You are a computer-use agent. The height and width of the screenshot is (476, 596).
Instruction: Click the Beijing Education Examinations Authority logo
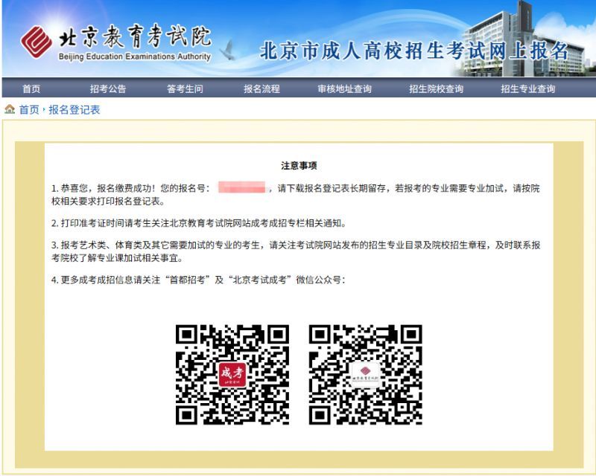tap(116, 42)
